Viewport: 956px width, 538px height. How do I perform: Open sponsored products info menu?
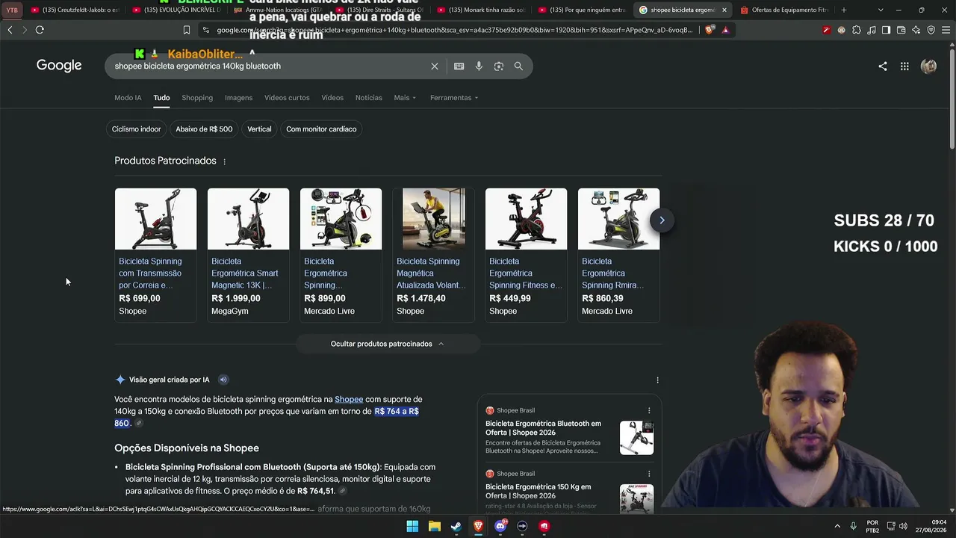(224, 161)
